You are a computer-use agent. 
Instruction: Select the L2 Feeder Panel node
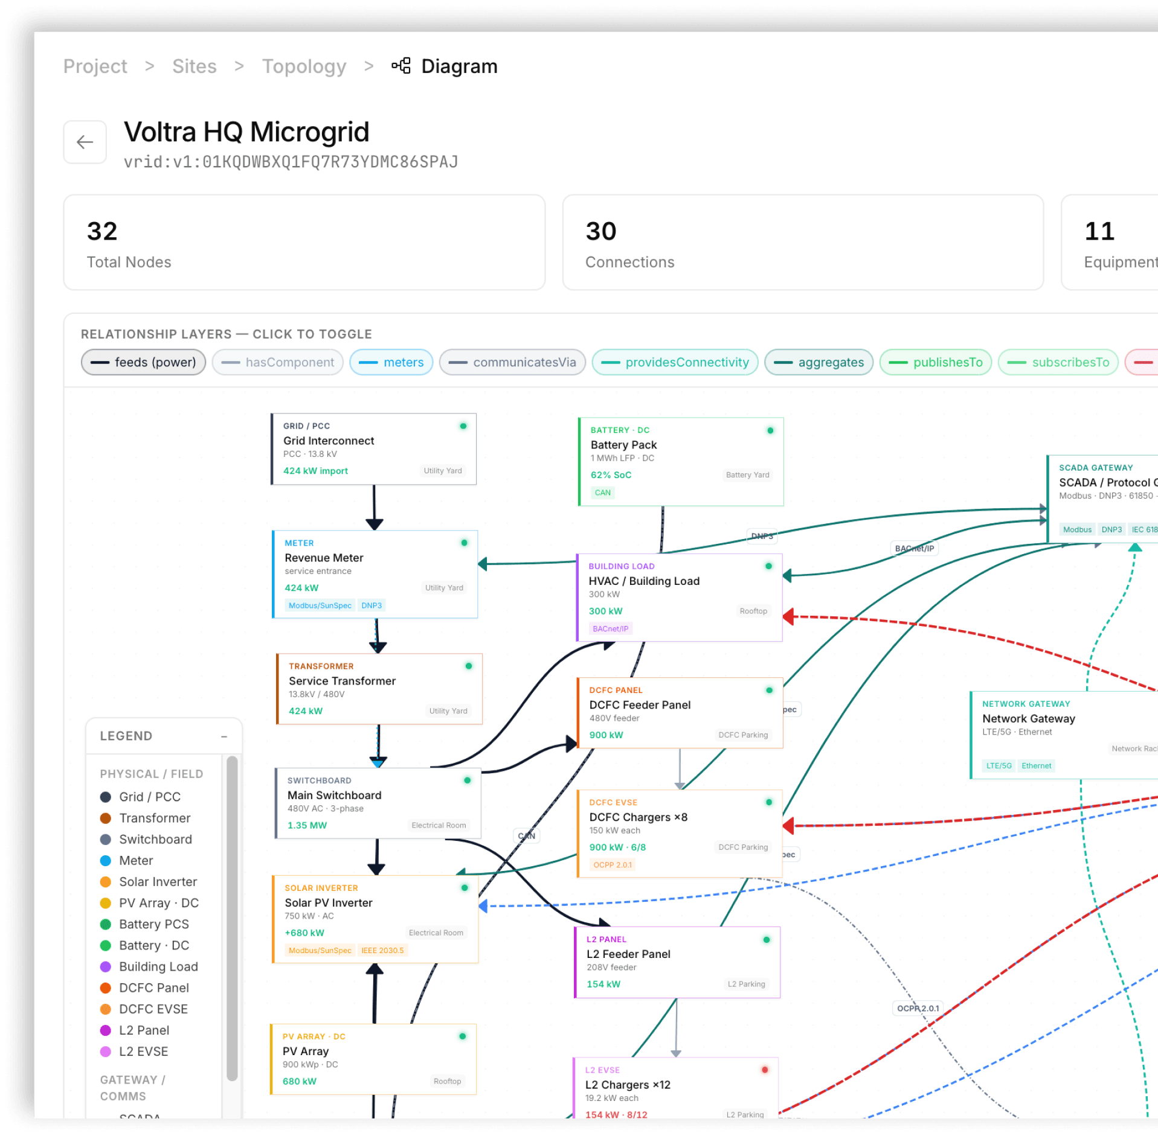click(x=677, y=962)
